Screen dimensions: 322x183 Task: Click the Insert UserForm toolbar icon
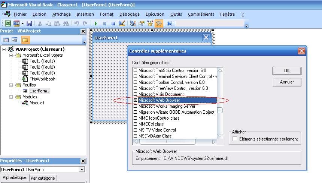16,23
